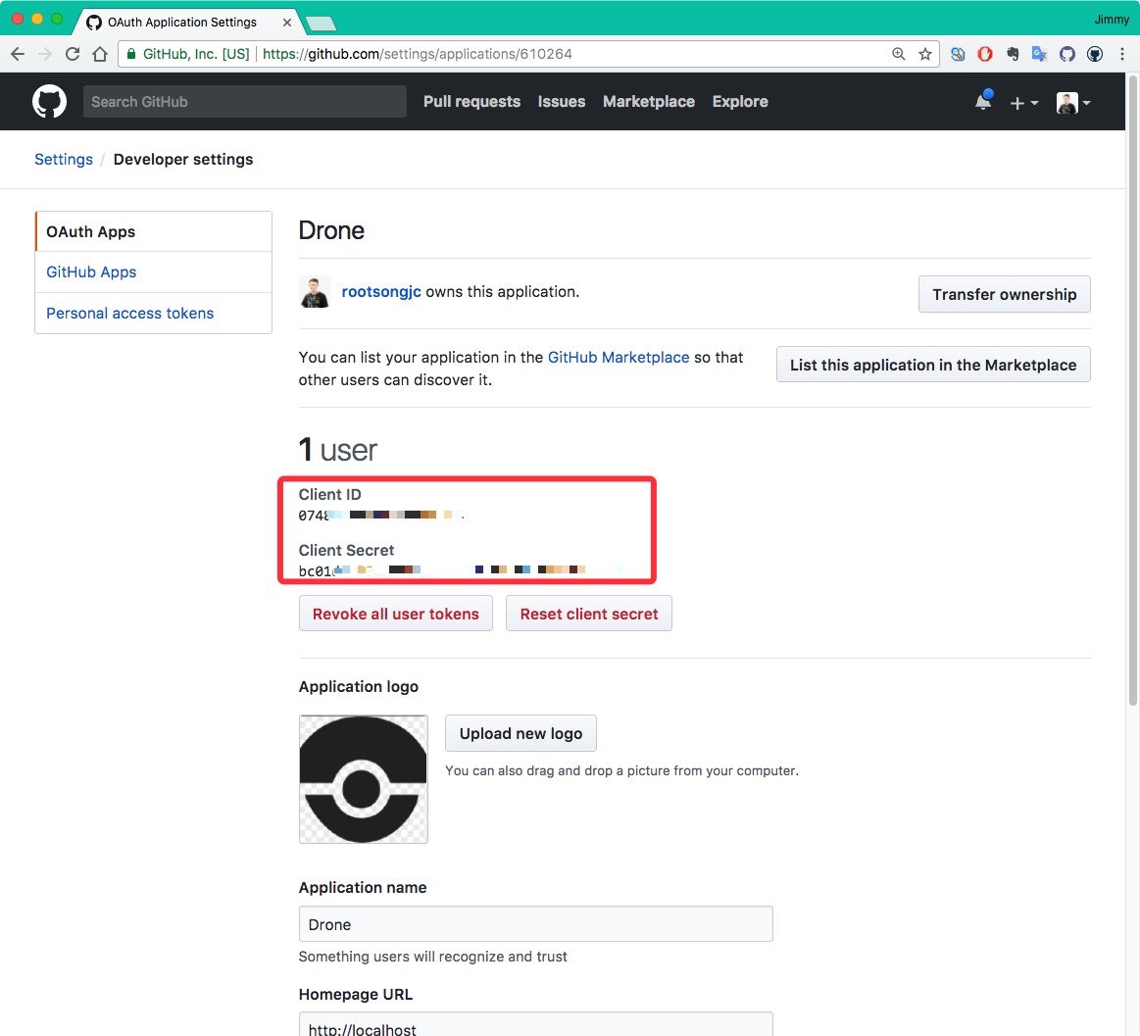The height and width of the screenshot is (1036, 1140).
Task: Click the browser home icon
Action: point(100,55)
